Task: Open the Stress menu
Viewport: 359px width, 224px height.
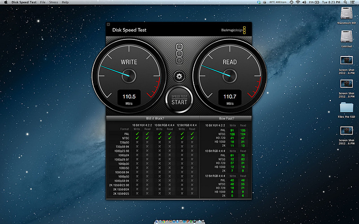Action: point(53,3)
